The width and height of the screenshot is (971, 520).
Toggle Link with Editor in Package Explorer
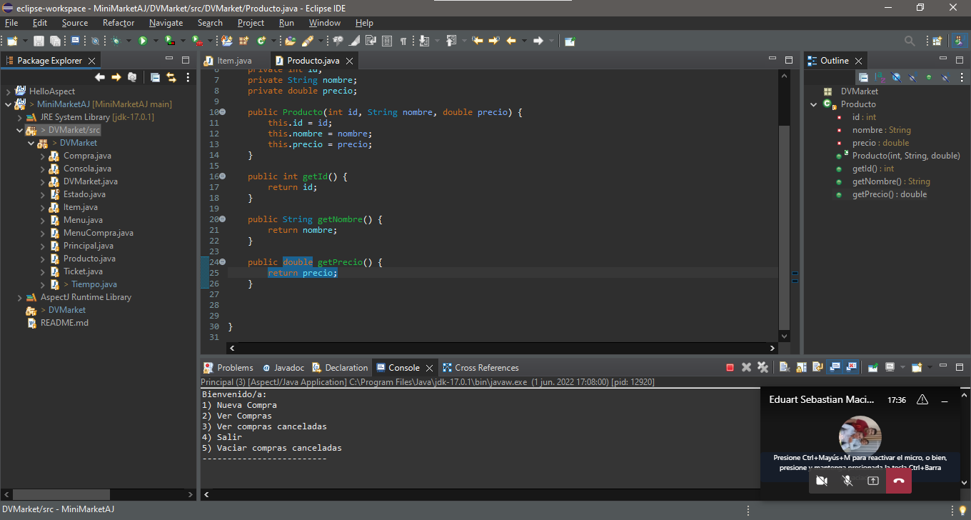coord(171,77)
